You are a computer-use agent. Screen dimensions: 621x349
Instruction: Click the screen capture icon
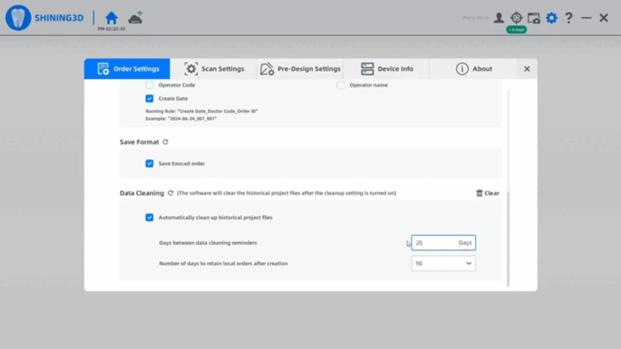(x=534, y=18)
